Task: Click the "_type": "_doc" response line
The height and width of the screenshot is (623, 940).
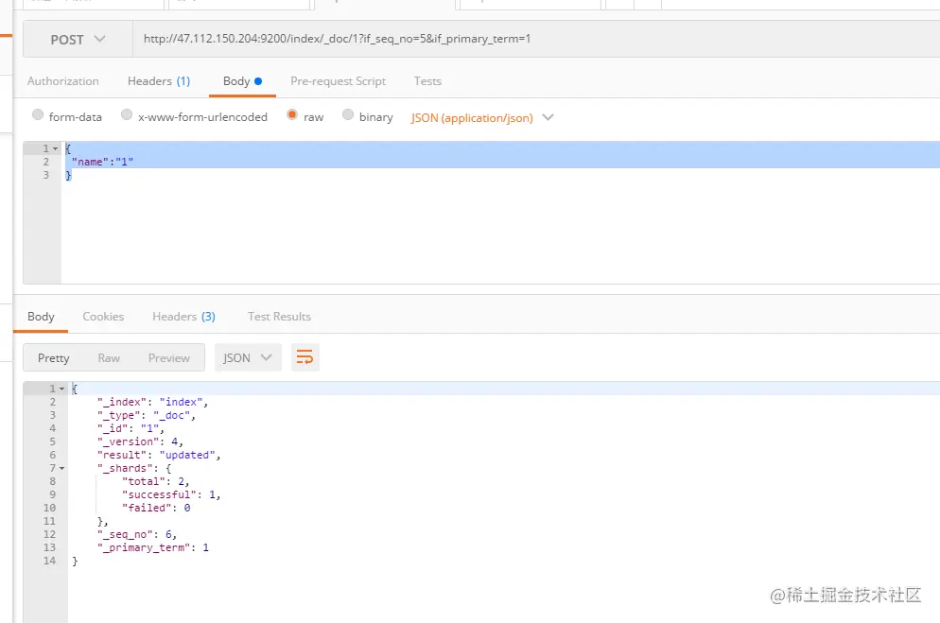Action: point(147,415)
